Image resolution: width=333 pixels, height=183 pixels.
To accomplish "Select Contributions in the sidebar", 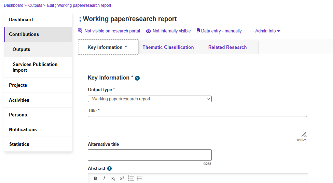I will coord(38,34).
